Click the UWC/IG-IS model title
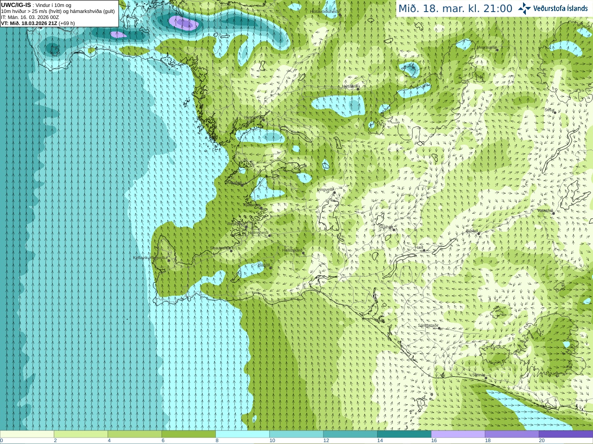 pos(16,5)
